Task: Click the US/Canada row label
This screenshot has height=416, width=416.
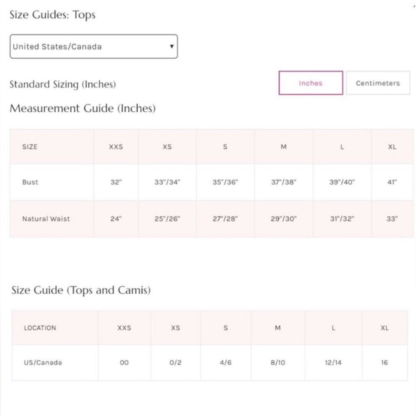Action: click(x=43, y=363)
